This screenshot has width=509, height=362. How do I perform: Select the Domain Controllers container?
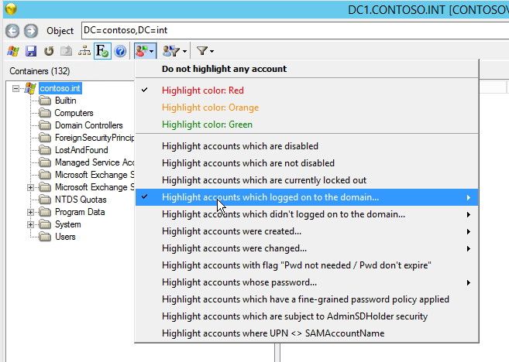coord(89,125)
